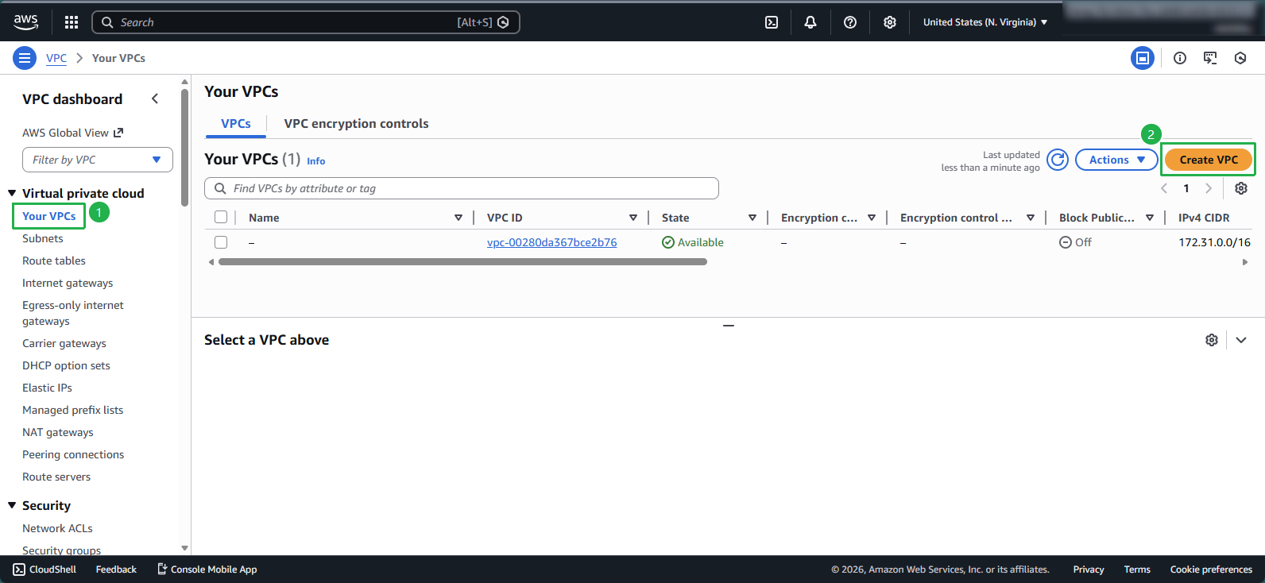Open AWS Global View external link

point(73,133)
